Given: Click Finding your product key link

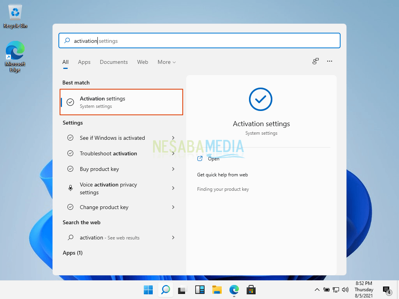Looking at the screenshot, I should tap(223, 189).
